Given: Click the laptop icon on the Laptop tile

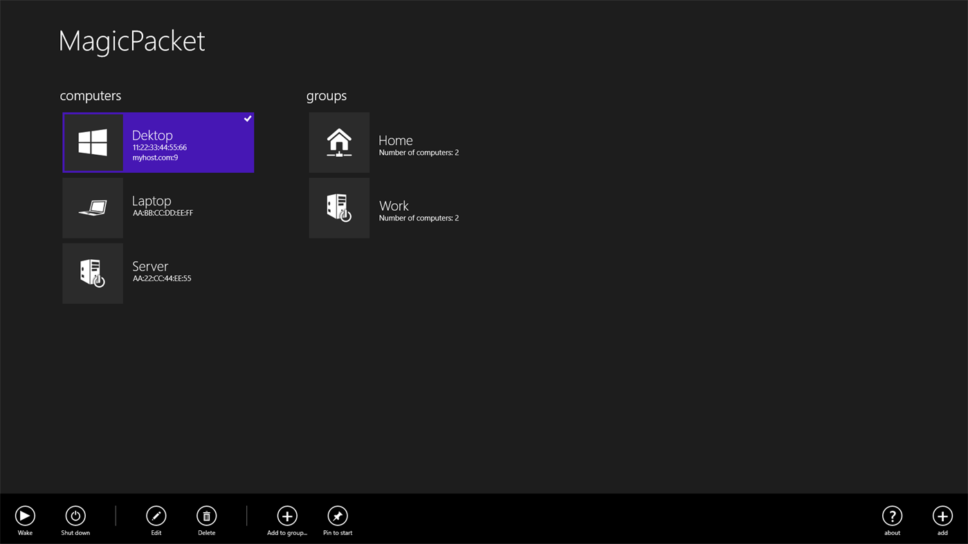Looking at the screenshot, I should click(x=92, y=207).
